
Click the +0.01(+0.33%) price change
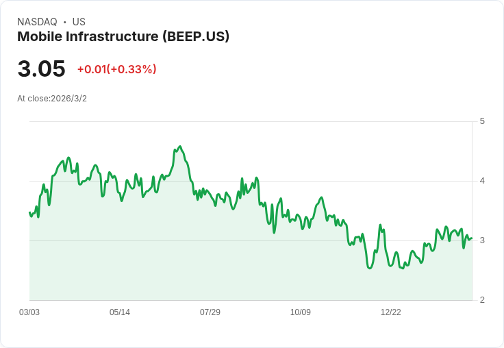(116, 69)
